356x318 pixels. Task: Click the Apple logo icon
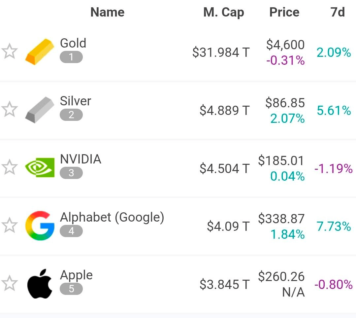pyautogui.click(x=40, y=284)
